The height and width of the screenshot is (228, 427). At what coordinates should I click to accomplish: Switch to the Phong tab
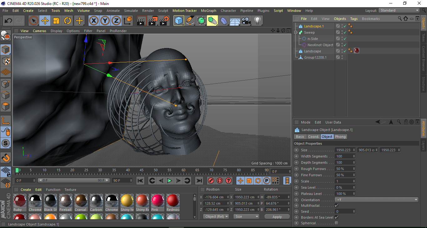tap(340, 137)
